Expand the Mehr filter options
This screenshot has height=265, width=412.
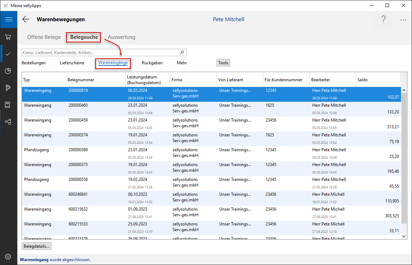(182, 63)
